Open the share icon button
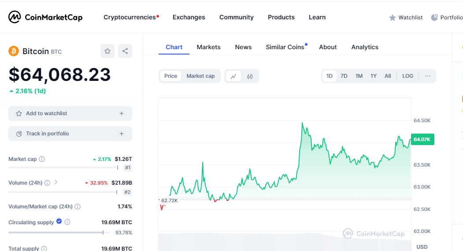The height and width of the screenshot is (251, 463). click(125, 51)
